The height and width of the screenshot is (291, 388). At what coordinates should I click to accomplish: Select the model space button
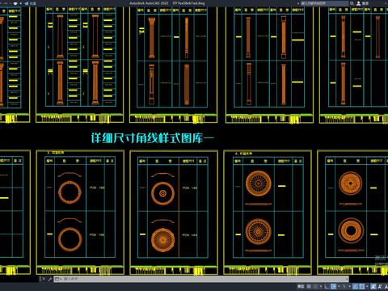pyautogui.click(x=301, y=286)
